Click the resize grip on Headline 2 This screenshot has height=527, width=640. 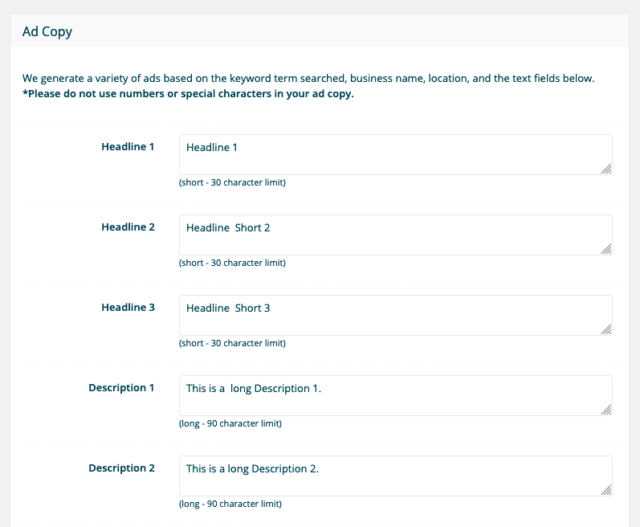(x=606, y=249)
